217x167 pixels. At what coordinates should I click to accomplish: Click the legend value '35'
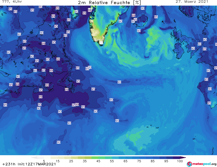point(85,161)
